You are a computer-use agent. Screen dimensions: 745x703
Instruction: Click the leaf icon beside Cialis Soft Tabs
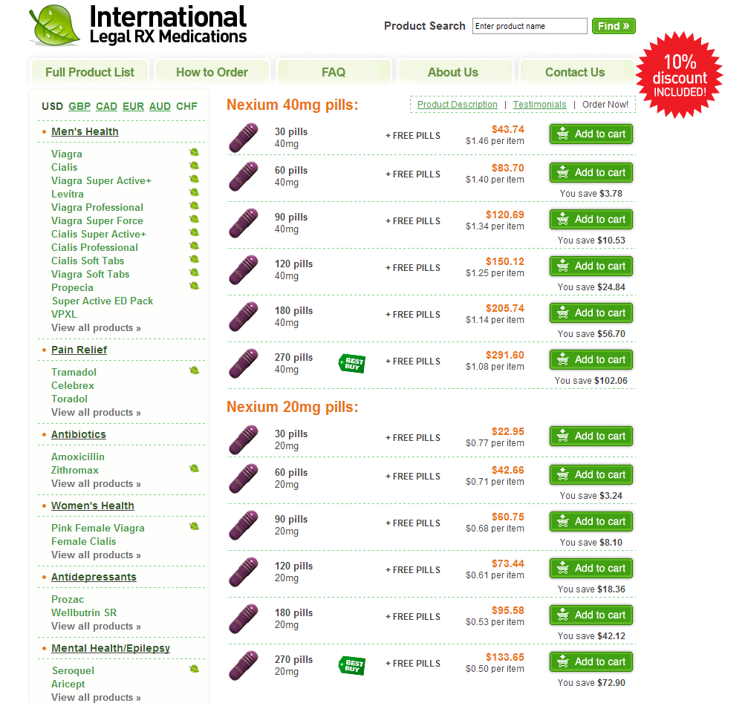pos(195,259)
